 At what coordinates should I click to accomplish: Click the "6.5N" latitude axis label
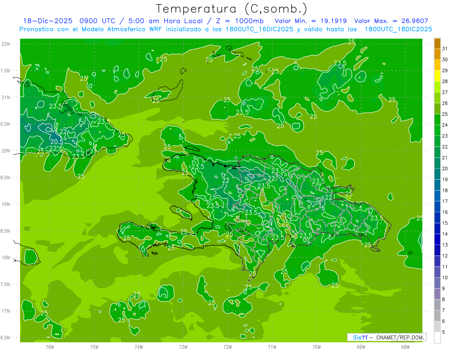pyautogui.click(x=6, y=338)
